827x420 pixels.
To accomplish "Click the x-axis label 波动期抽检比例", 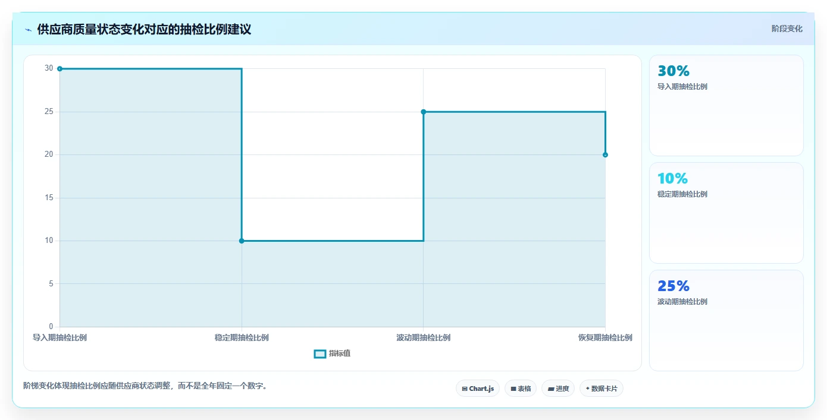I will (424, 337).
